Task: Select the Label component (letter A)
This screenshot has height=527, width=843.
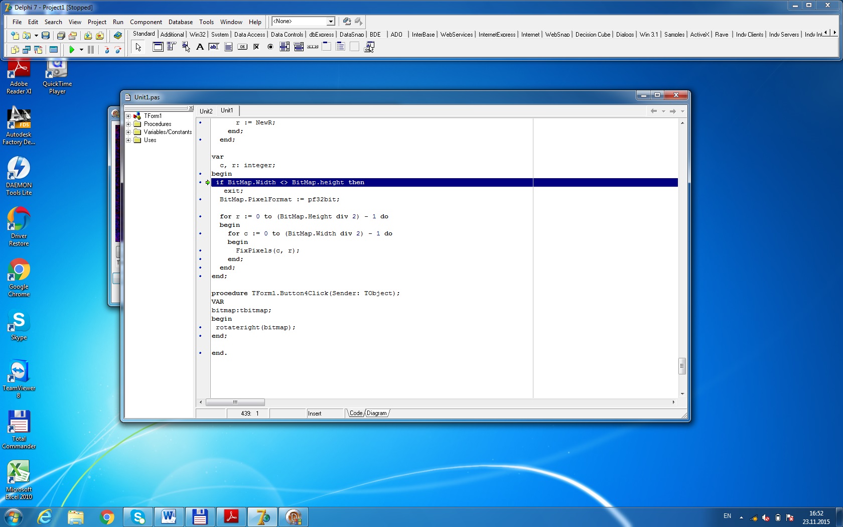Action: 200,47
